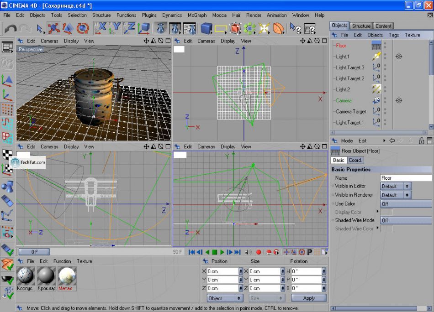The image size is (434, 312).
Task: Open the Array modeling objects icon
Action: 249,28
